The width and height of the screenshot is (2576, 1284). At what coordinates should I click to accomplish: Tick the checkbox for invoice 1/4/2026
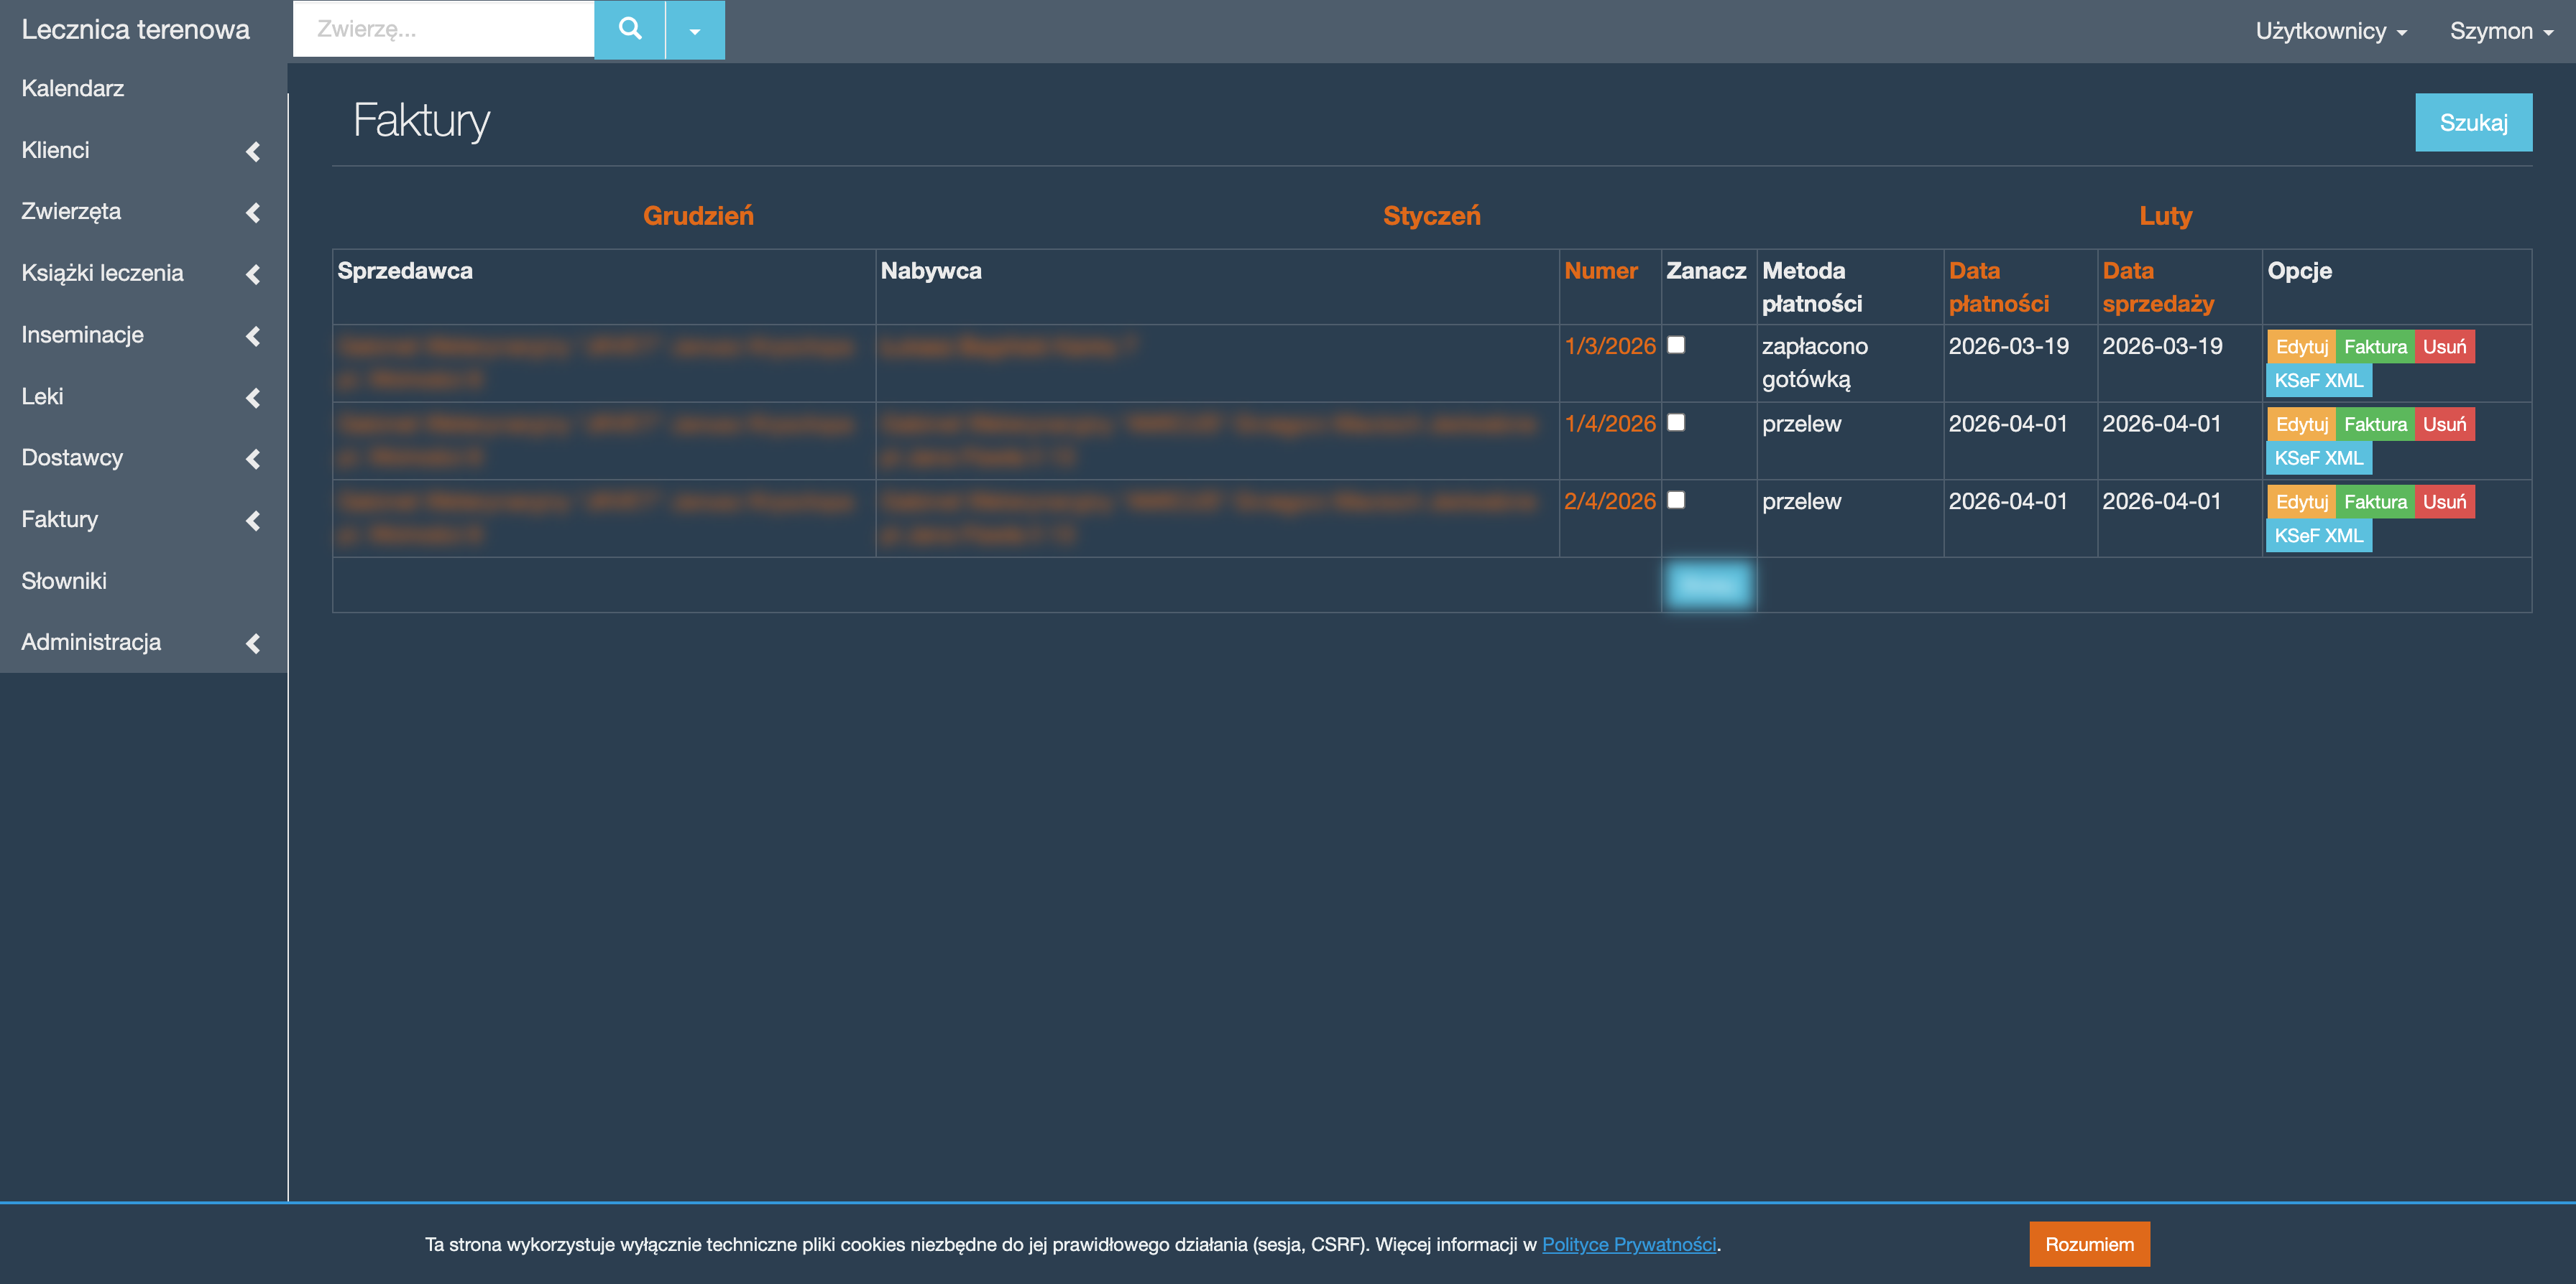click(x=1676, y=422)
